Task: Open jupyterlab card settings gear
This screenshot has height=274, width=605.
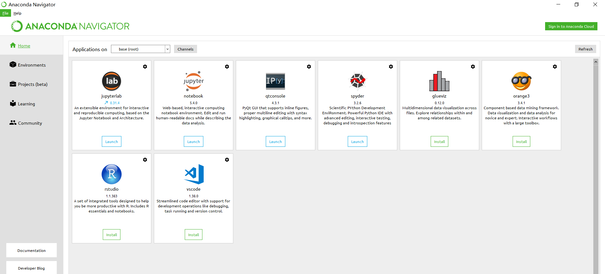Action: tap(145, 67)
